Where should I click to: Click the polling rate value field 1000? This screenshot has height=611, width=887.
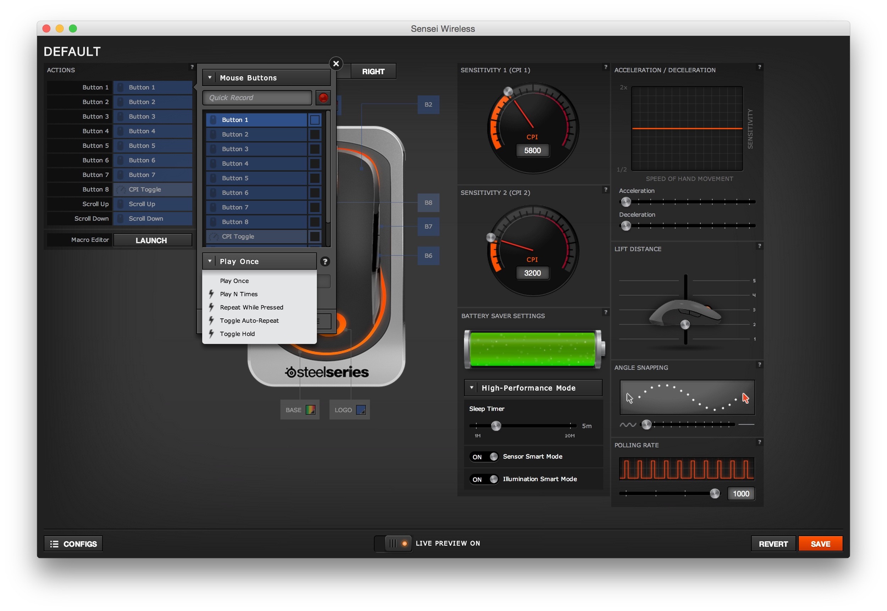point(741,494)
